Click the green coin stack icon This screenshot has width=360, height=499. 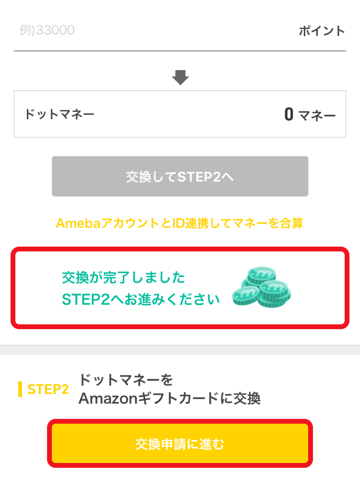tap(262, 287)
